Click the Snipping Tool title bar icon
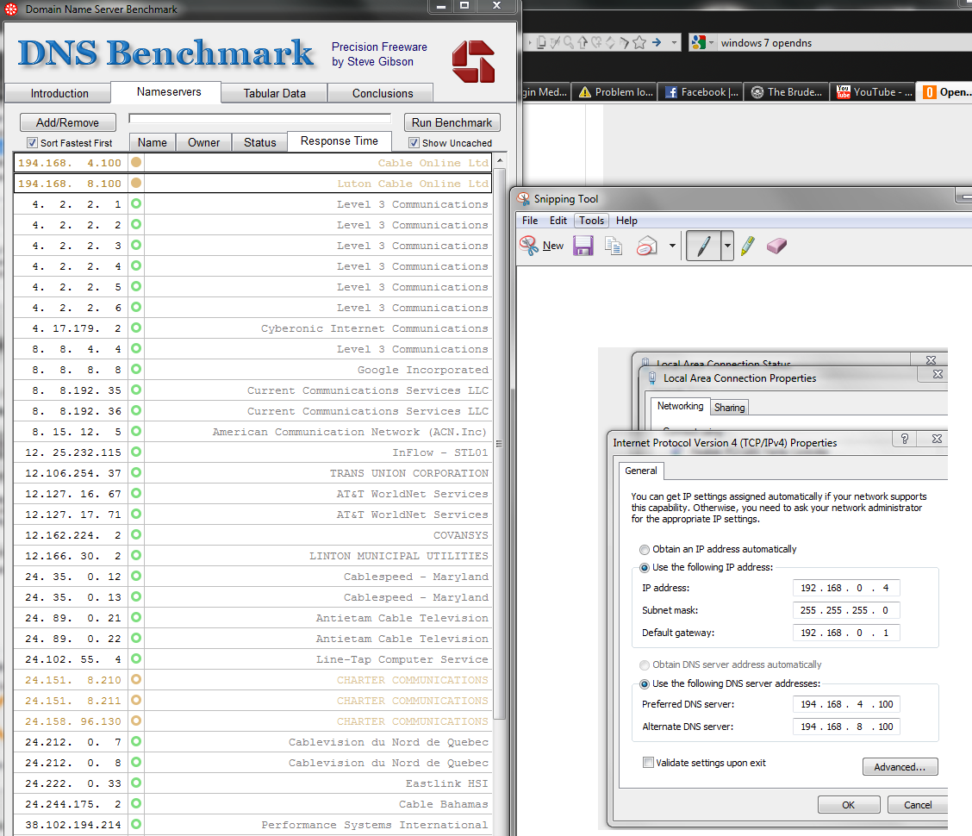 tap(525, 198)
